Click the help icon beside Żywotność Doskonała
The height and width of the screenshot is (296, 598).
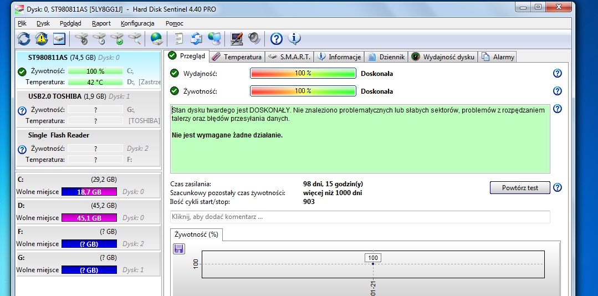pyautogui.click(x=557, y=91)
